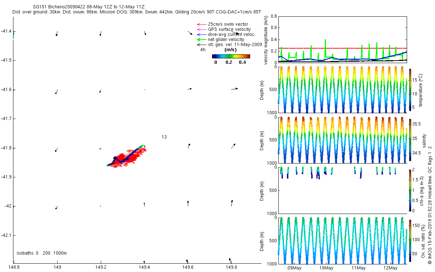Click the number 13 label on map
The height and width of the screenshot is (272, 435).
click(x=164, y=137)
